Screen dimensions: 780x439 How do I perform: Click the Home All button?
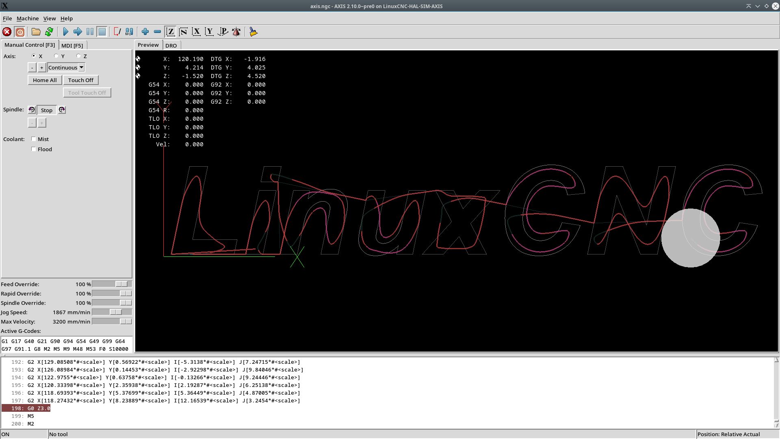tap(45, 80)
